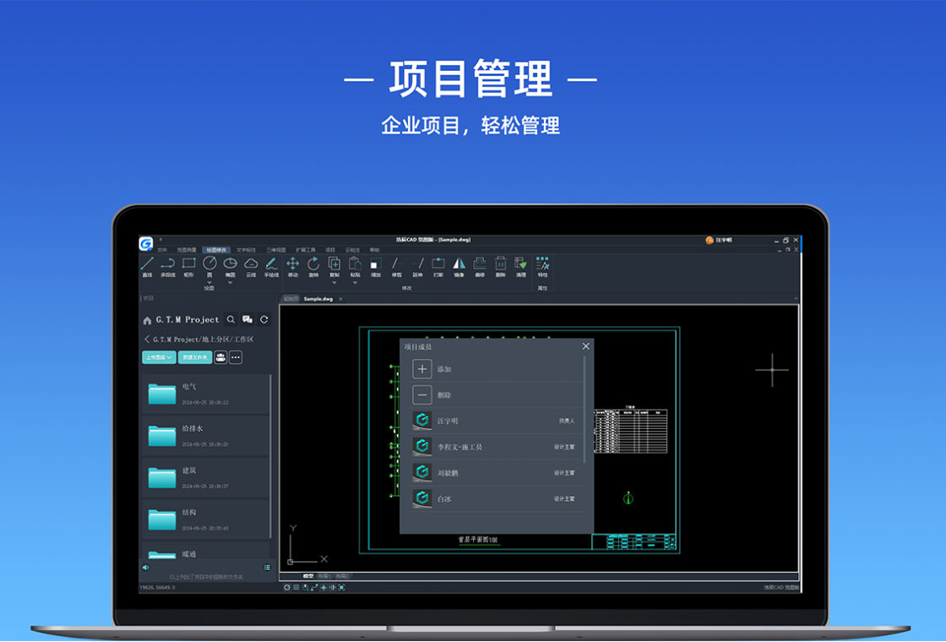Switch to the 三维视图 ribbon tab

pyautogui.click(x=276, y=250)
